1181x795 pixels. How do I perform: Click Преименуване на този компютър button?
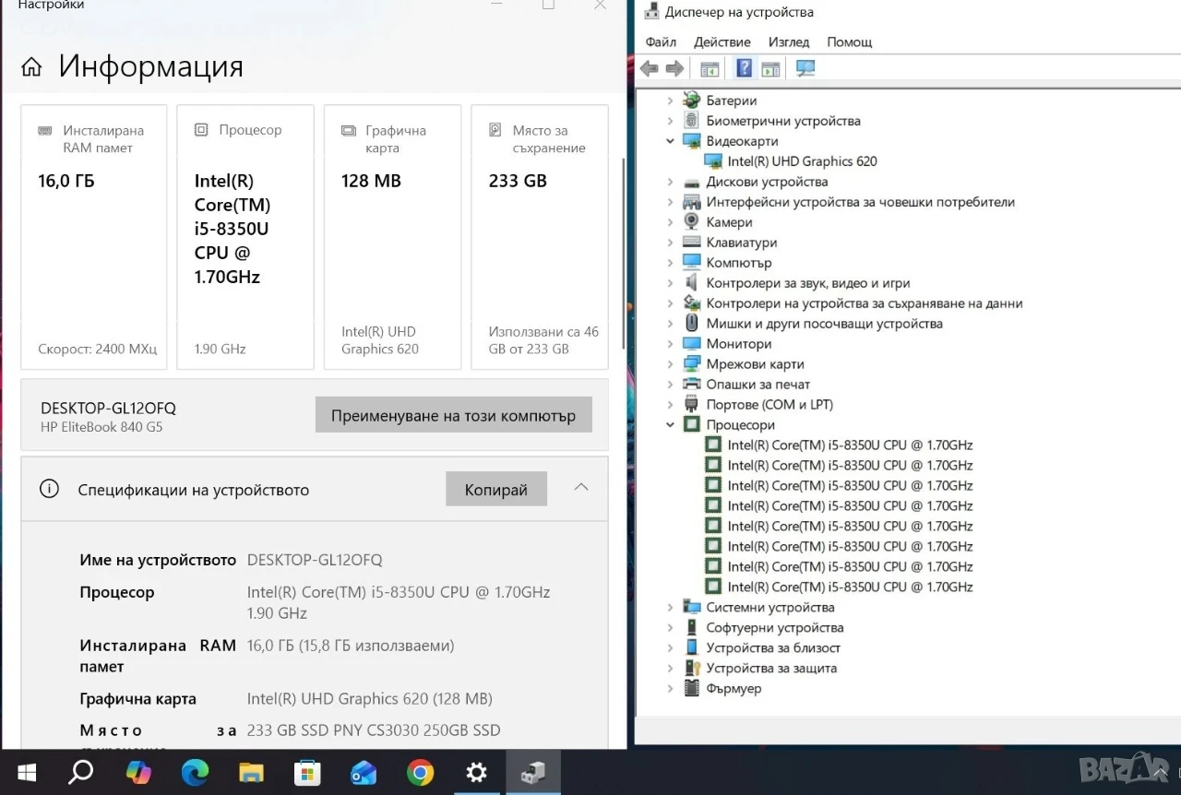coord(454,415)
